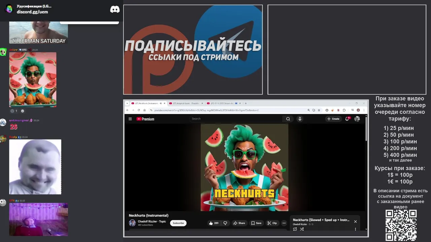Image resolution: width=431 pixels, height=242 pixels.
Task: Open ZILBERMAN SATURDAY image in chat
Action: point(38,33)
